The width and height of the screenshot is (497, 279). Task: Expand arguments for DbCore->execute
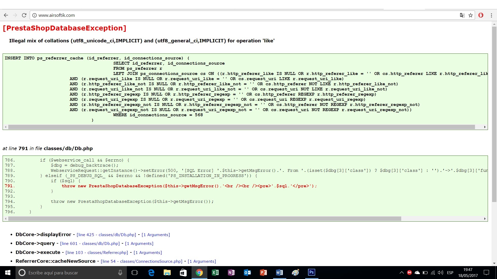coord(148,253)
